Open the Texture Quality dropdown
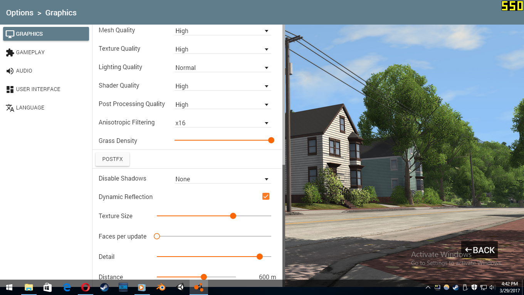The height and width of the screenshot is (295, 524). (223, 49)
